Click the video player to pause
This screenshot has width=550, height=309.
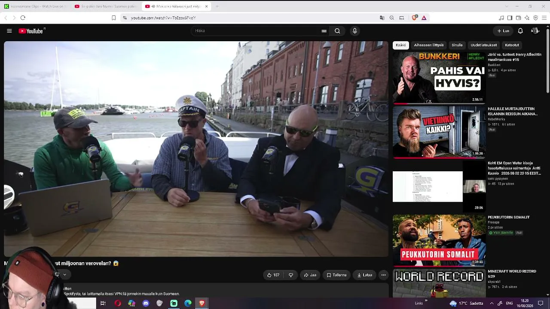tap(196, 148)
